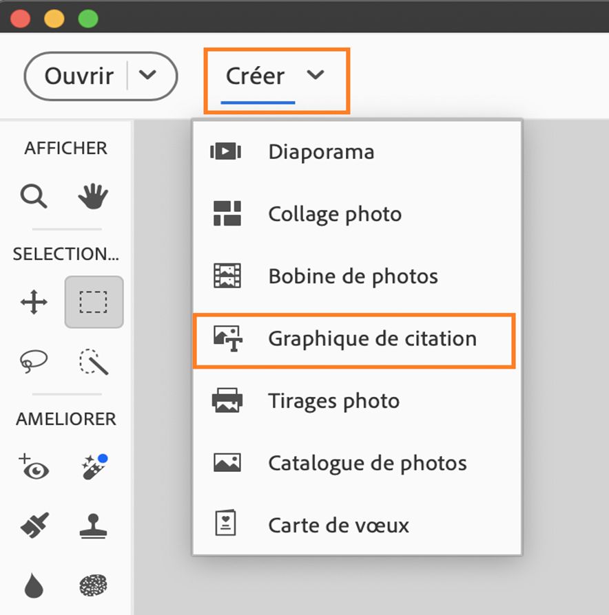This screenshot has height=615, width=609.
Task: Select the Hand tool
Action: [x=94, y=197]
